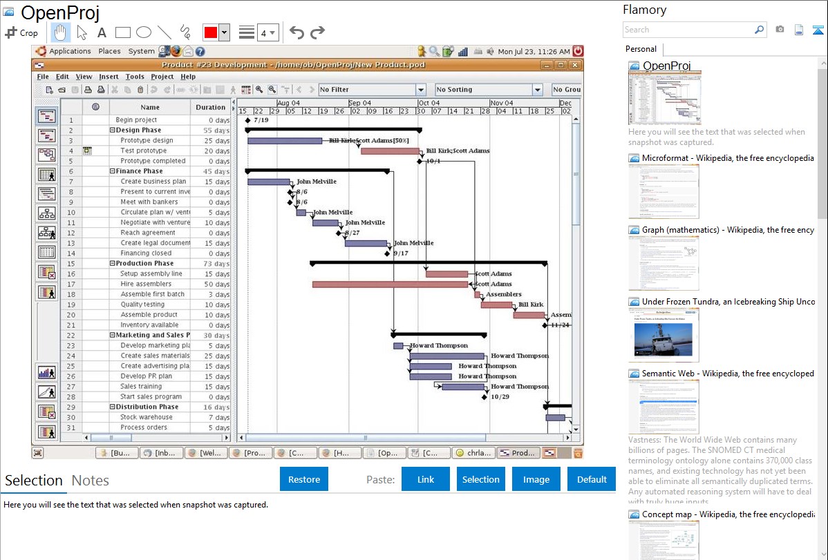Open the File menu in OpenProj
This screenshot has height=560, width=828.
coord(43,77)
